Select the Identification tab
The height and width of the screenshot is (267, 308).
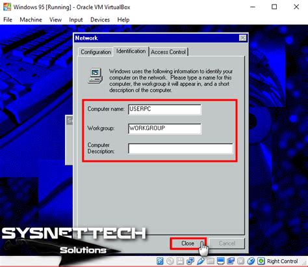pyautogui.click(x=131, y=51)
